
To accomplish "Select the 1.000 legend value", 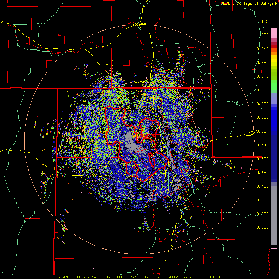I will pyautogui.click(x=263, y=35).
